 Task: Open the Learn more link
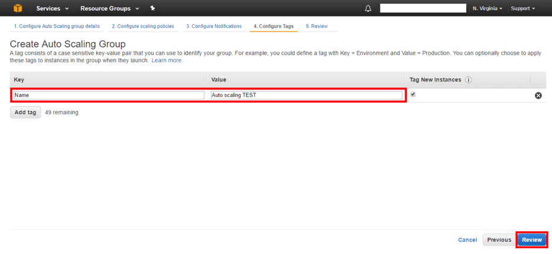[166, 60]
